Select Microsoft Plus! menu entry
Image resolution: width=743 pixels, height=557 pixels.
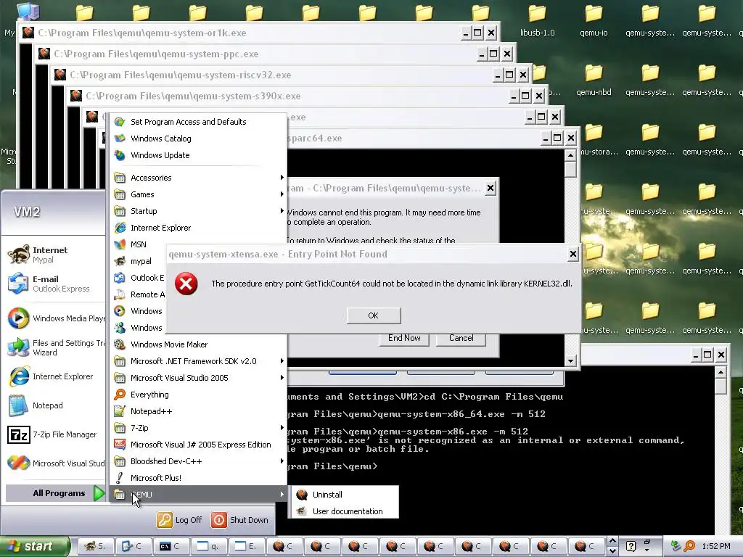coord(199,478)
